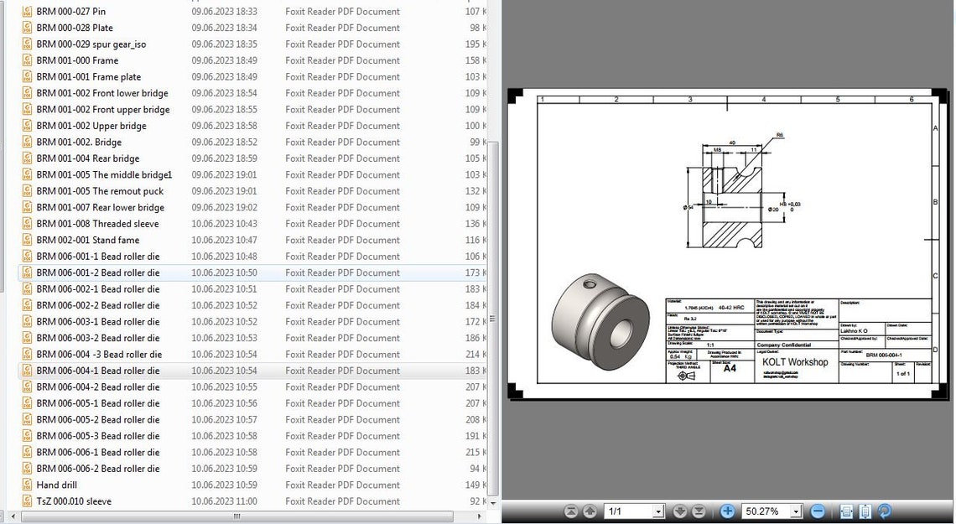The image size is (956, 524).
Task: Click the PDF icon of BRM 002-001 Stand fame
Action: [x=27, y=240]
